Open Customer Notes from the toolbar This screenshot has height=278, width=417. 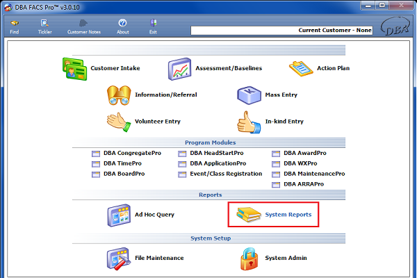(83, 26)
